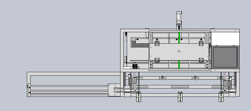Select the leftmost foot under the base

click(x=138, y=97)
